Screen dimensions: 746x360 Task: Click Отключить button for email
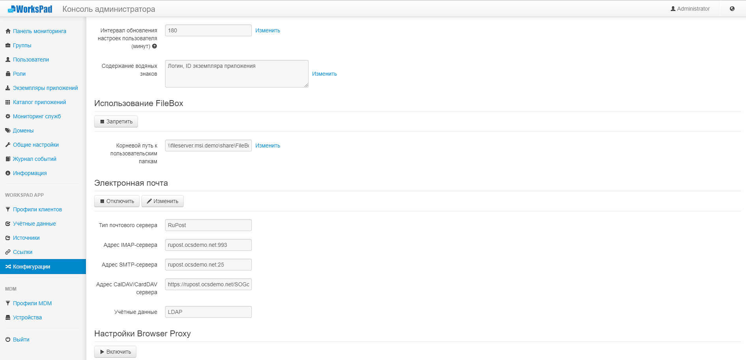[x=117, y=201]
